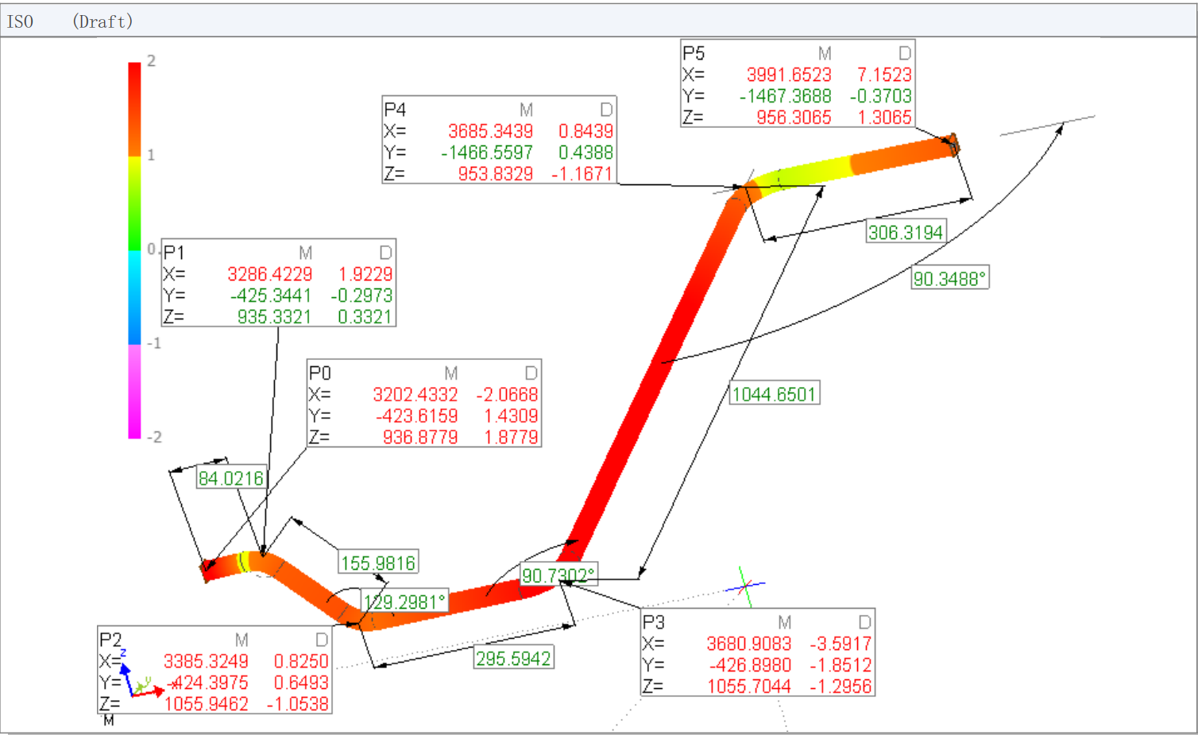The height and width of the screenshot is (735, 1198).
Task: Click the 306.3194 dimension label
Action: click(906, 232)
